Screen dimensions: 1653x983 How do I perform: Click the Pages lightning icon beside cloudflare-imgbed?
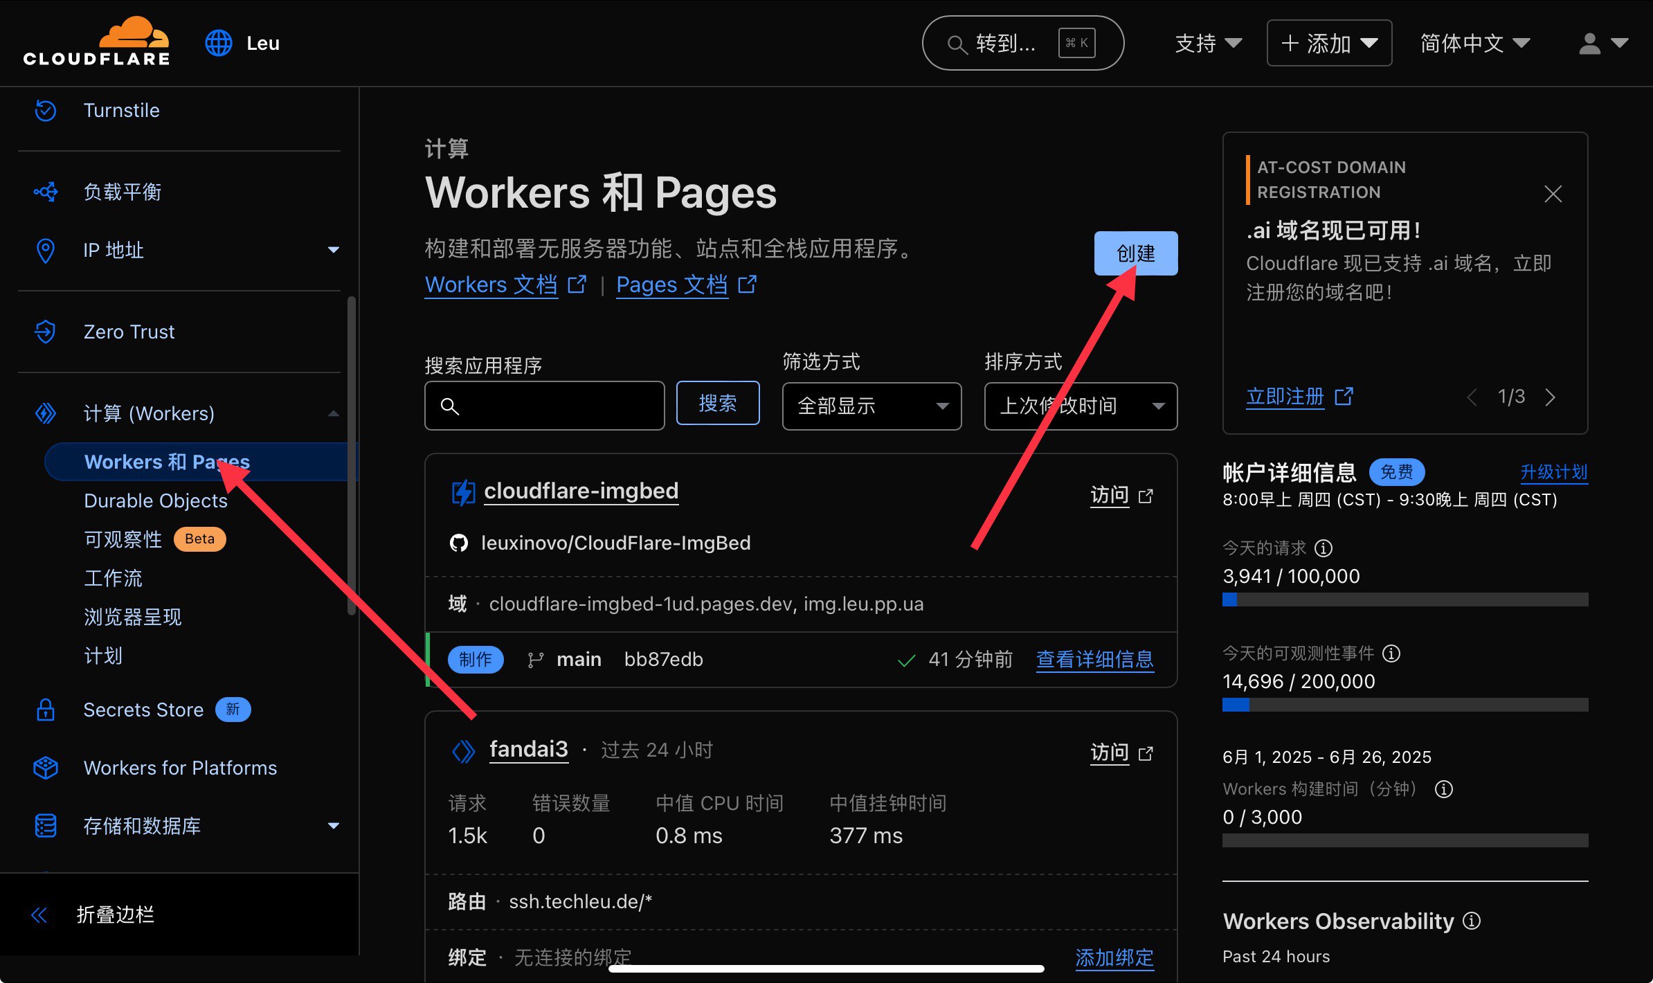(463, 493)
